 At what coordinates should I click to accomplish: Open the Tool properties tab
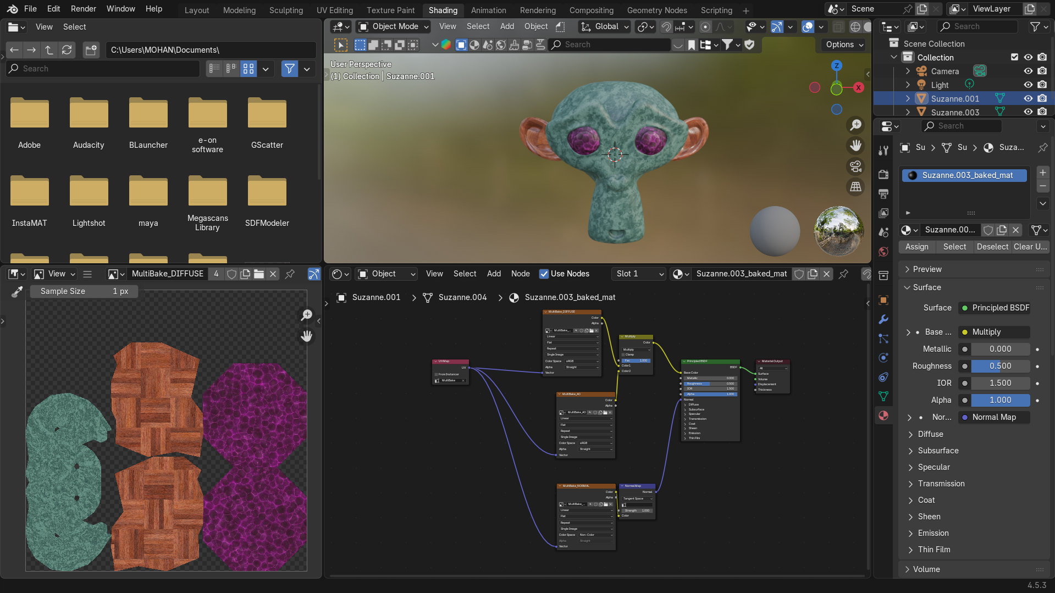pos(883,151)
